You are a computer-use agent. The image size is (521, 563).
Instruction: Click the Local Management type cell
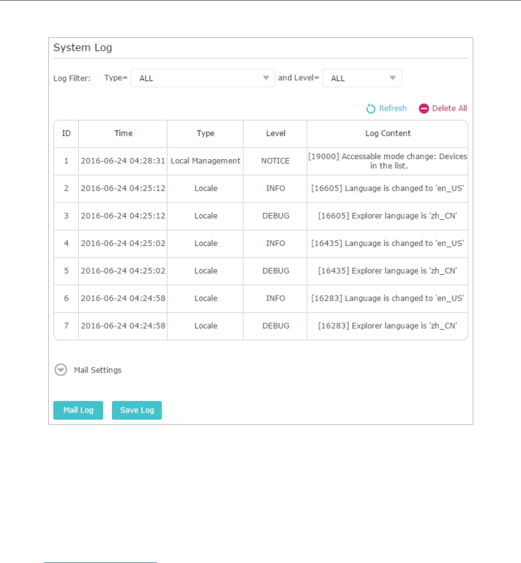click(205, 161)
